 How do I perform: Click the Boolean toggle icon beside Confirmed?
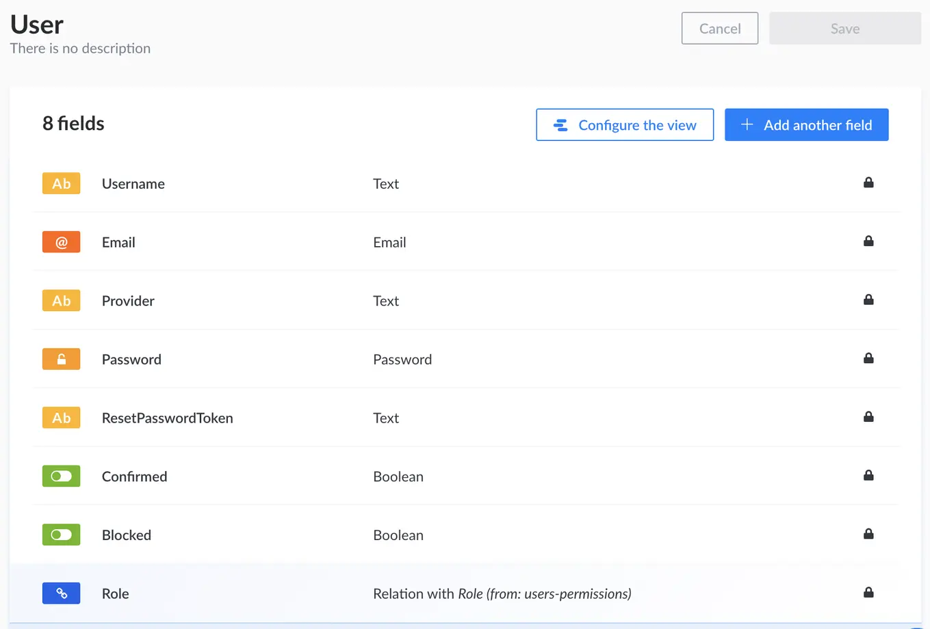click(61, 476)
